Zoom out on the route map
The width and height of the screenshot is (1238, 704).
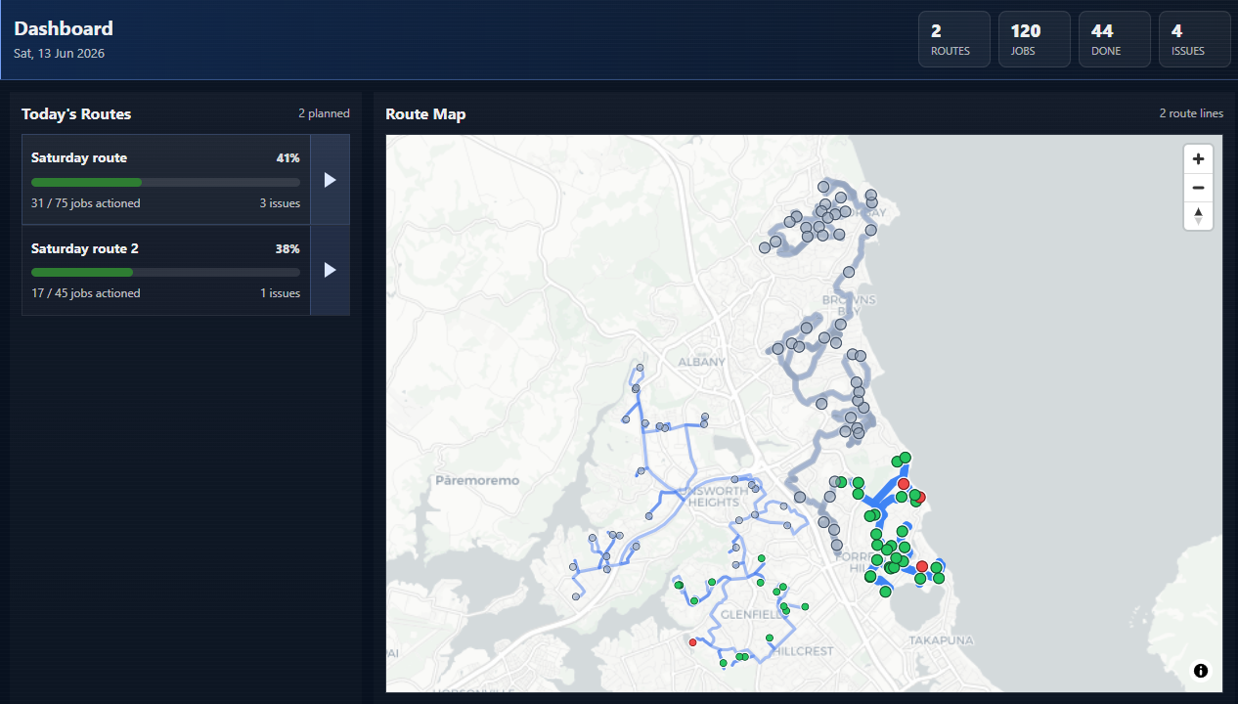(1198, 188)
